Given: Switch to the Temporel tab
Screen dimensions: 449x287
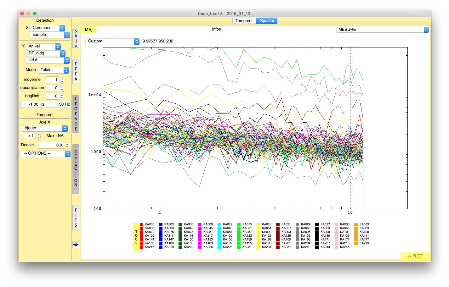Looking at the screenshot, I should [x=244, y=21].
